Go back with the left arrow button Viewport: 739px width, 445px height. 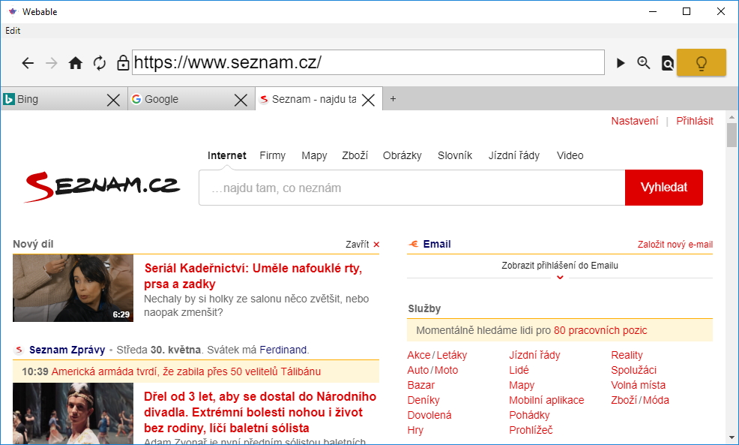[28, 63]
